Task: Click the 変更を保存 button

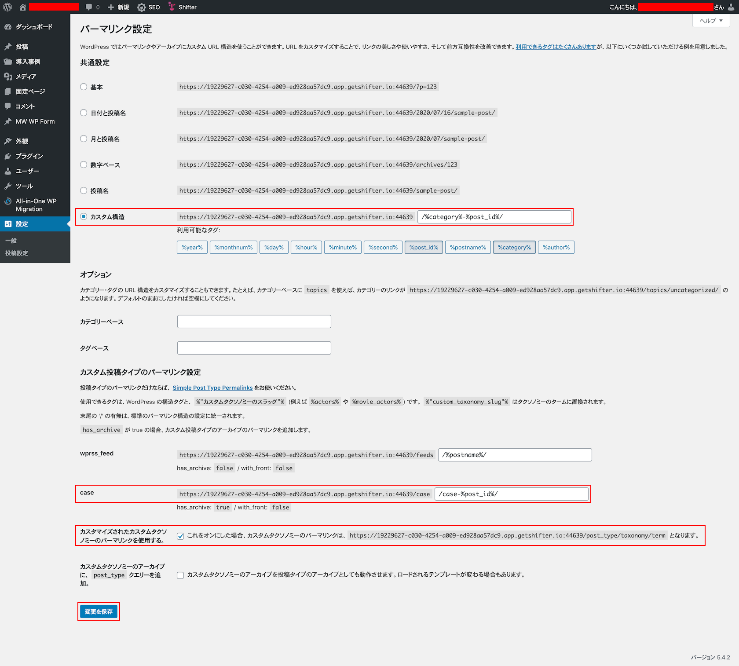Action: 99,611
